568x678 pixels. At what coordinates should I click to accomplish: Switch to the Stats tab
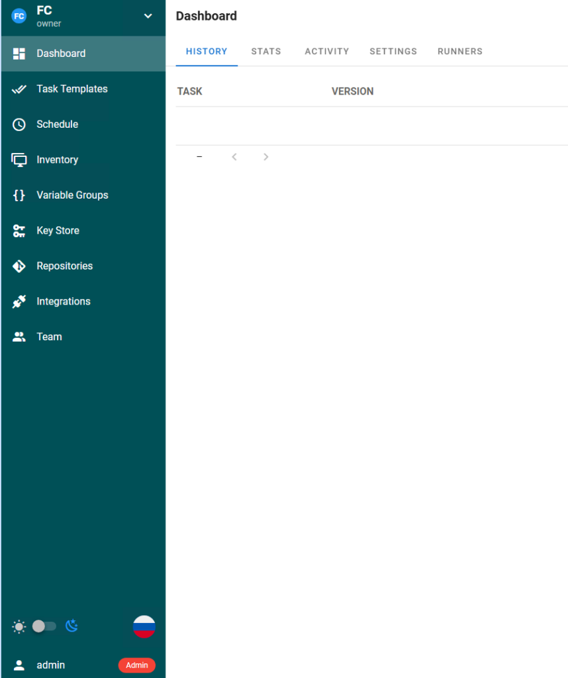click(266, 51)
